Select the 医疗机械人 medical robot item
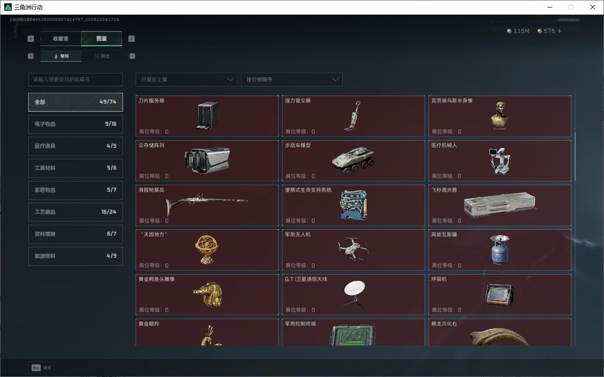Image resolution: width=604 pixels, height=377 pixels. coord(500,161)
